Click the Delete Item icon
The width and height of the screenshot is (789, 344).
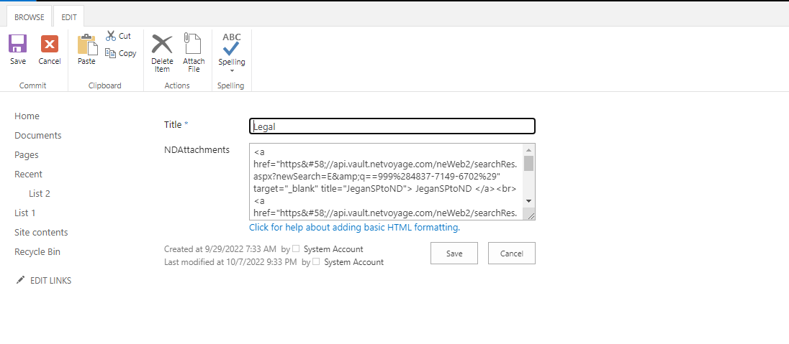[x=162, y=44]
